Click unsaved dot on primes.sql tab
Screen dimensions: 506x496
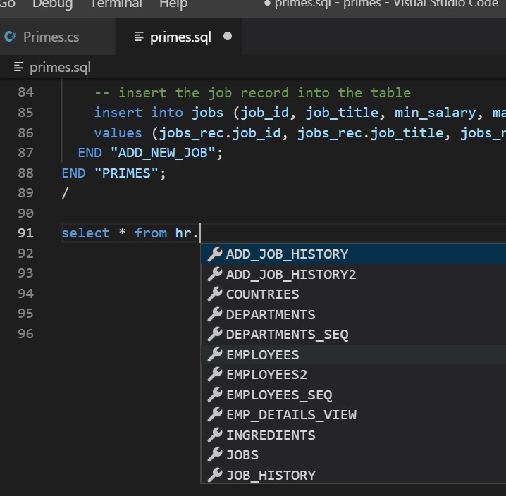pos(228,37)
